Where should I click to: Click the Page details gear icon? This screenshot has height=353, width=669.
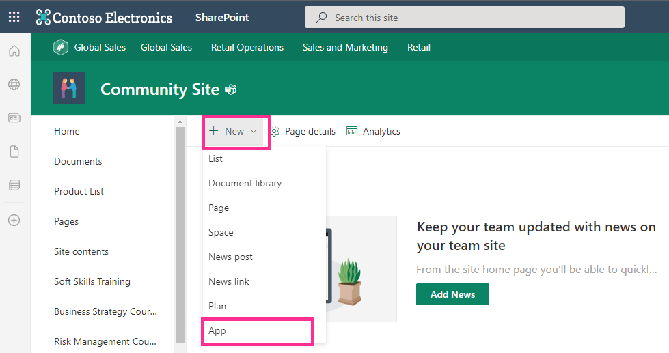click(275, 131)
